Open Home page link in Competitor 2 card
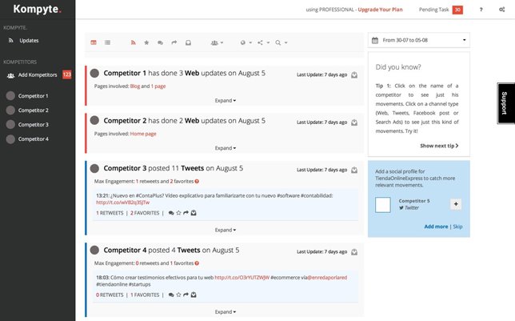Viewport: 515px width, 321px height. point(143,134)
